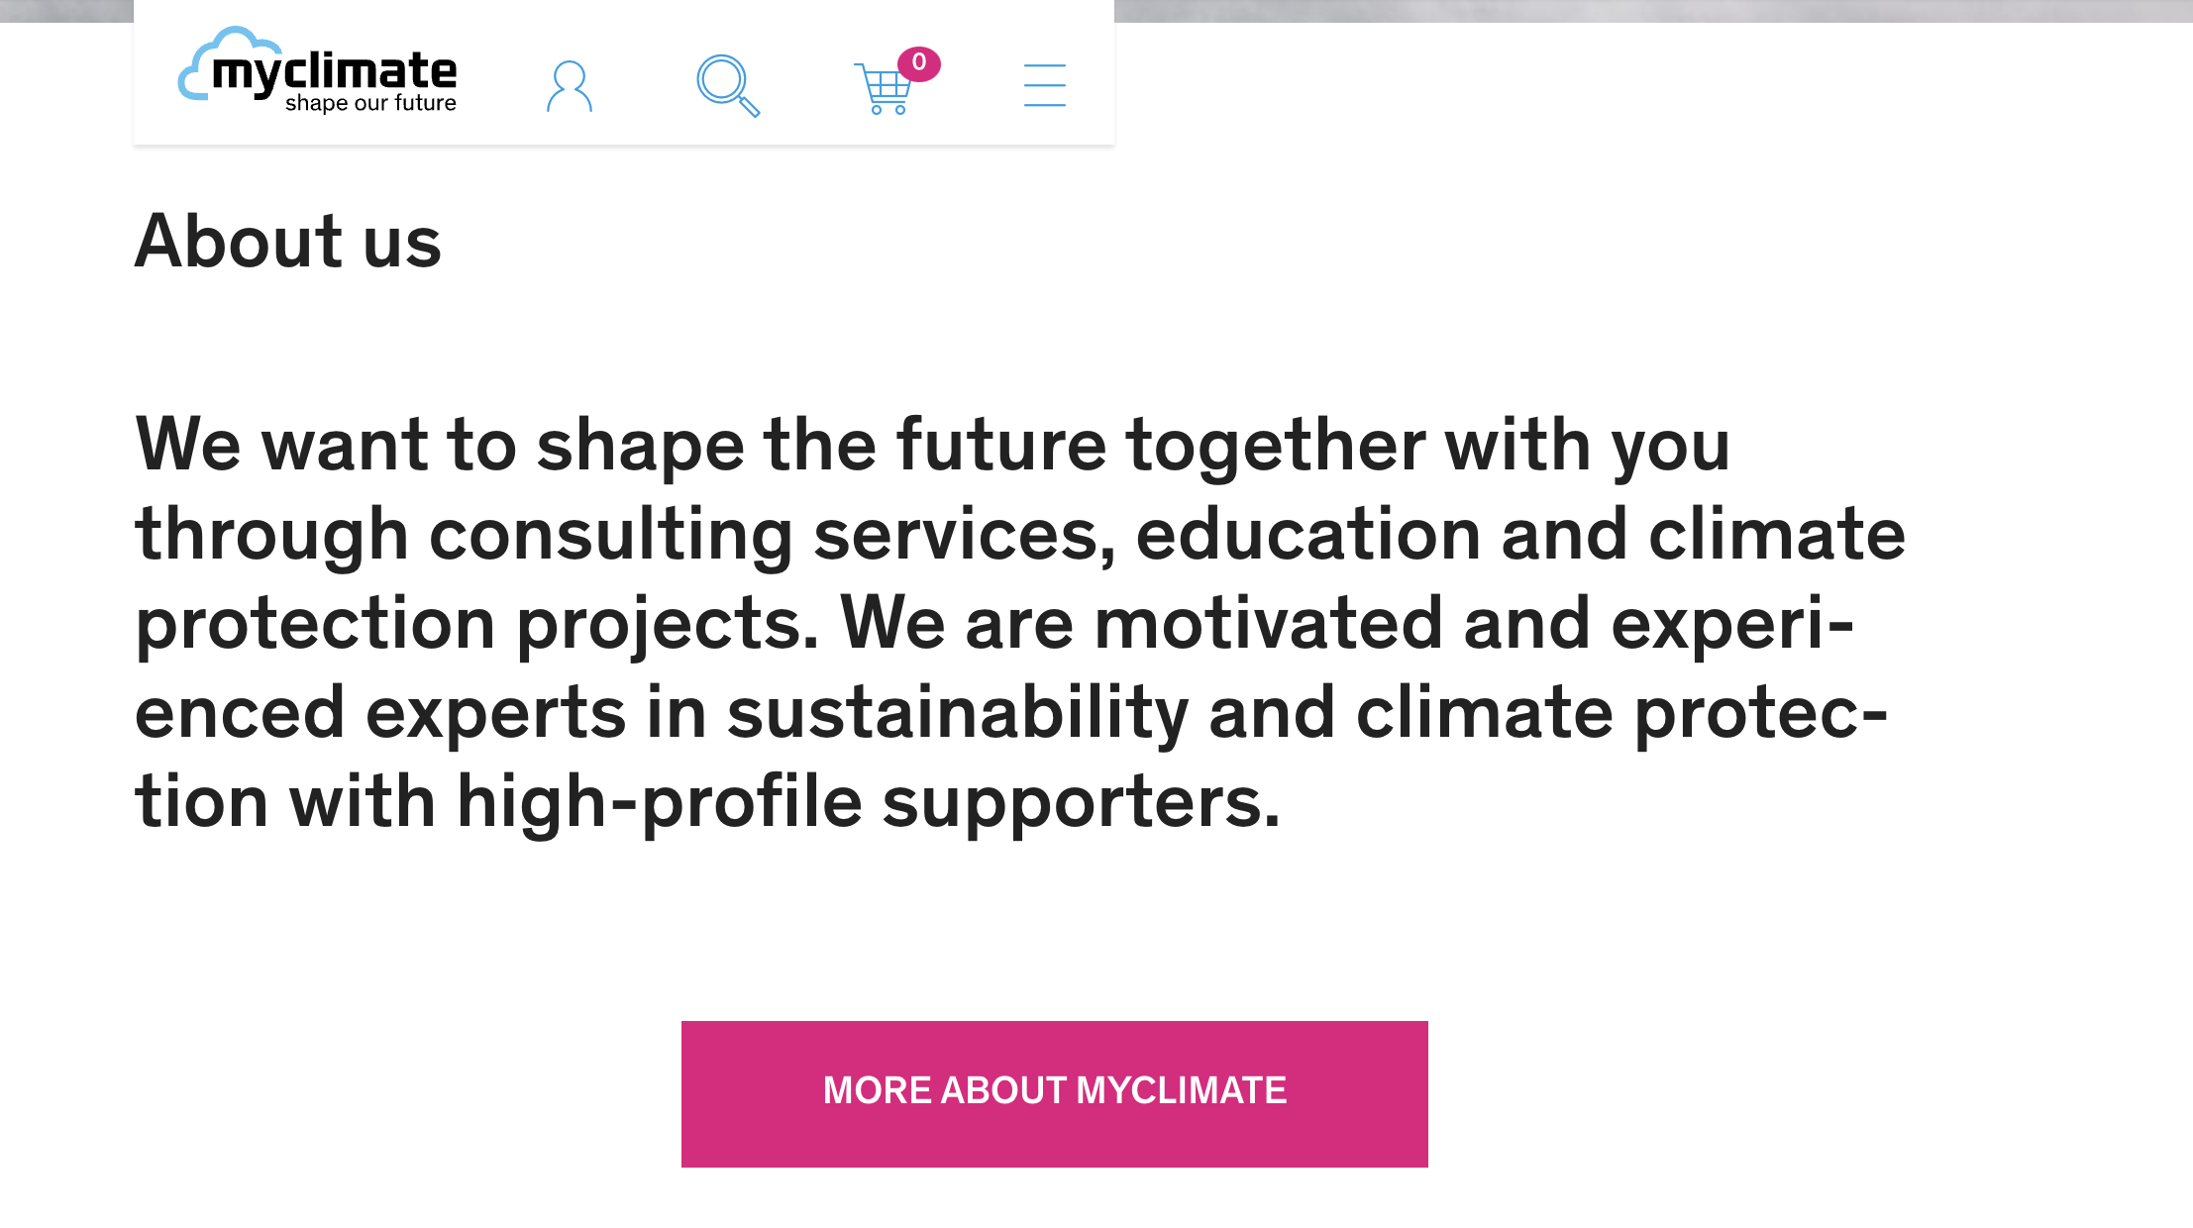This screenshot has width=2193, height=1228.
Task: Click the word 'sustainability' in the paragraph
Action: (957, 713)
